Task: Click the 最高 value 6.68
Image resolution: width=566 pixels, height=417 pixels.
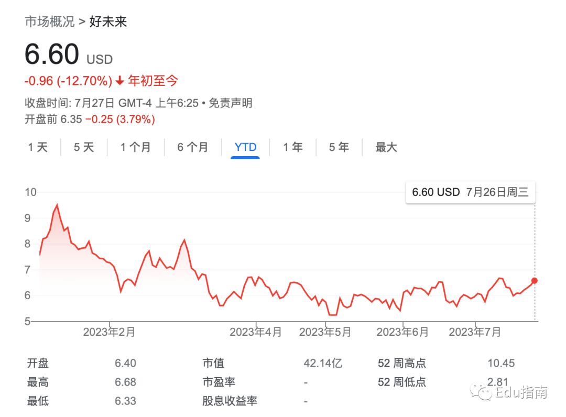Action: (125, 382)
